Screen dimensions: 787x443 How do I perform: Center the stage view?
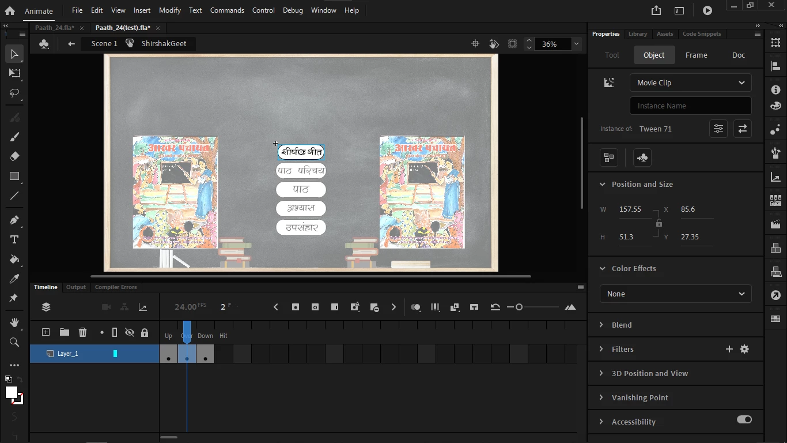point(475,44)
